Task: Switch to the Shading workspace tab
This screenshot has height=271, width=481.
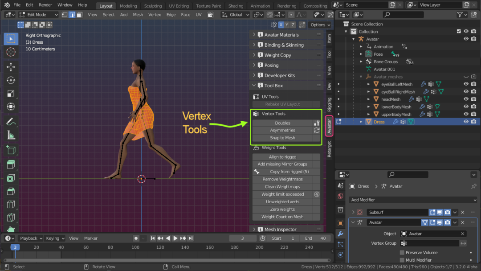Action: 236,6
